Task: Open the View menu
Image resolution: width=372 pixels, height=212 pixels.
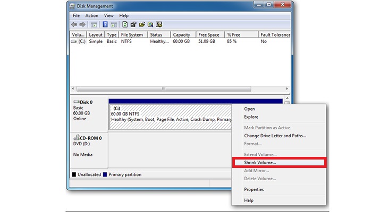Action: [x=109, y=16]
